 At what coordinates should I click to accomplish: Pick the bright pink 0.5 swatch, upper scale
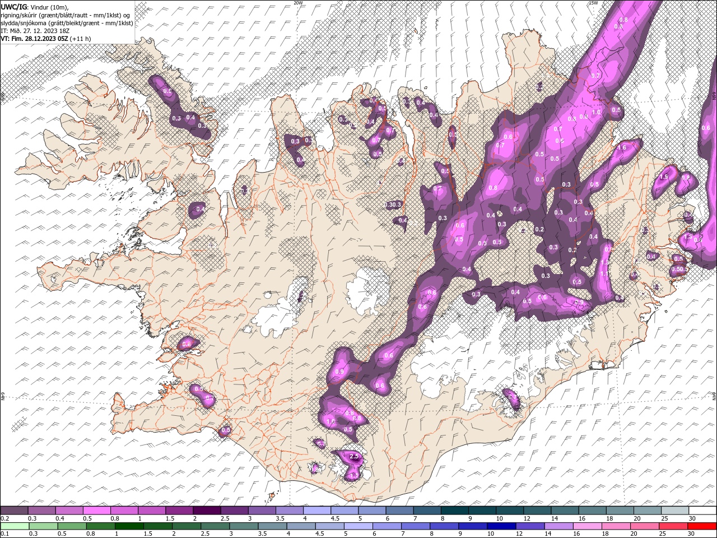click(x=96, y=511)
